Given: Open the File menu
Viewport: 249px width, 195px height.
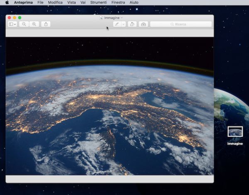Looking at the screenshot, I should tap(40, 2).
